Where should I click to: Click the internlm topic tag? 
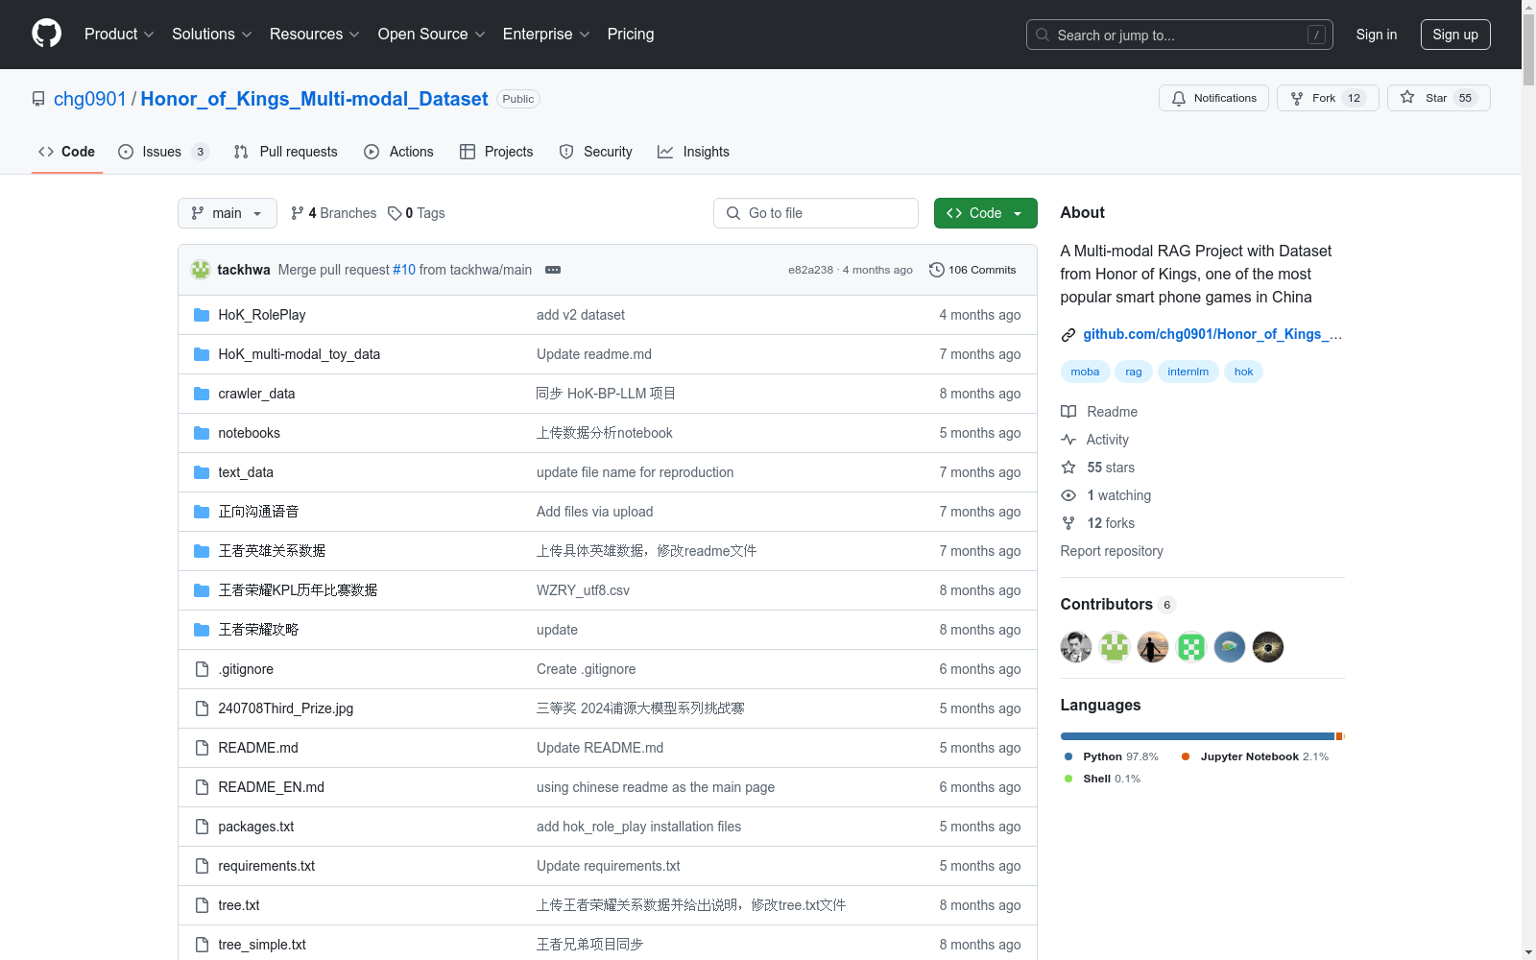pyautogui.click(x=1188, y=372)
